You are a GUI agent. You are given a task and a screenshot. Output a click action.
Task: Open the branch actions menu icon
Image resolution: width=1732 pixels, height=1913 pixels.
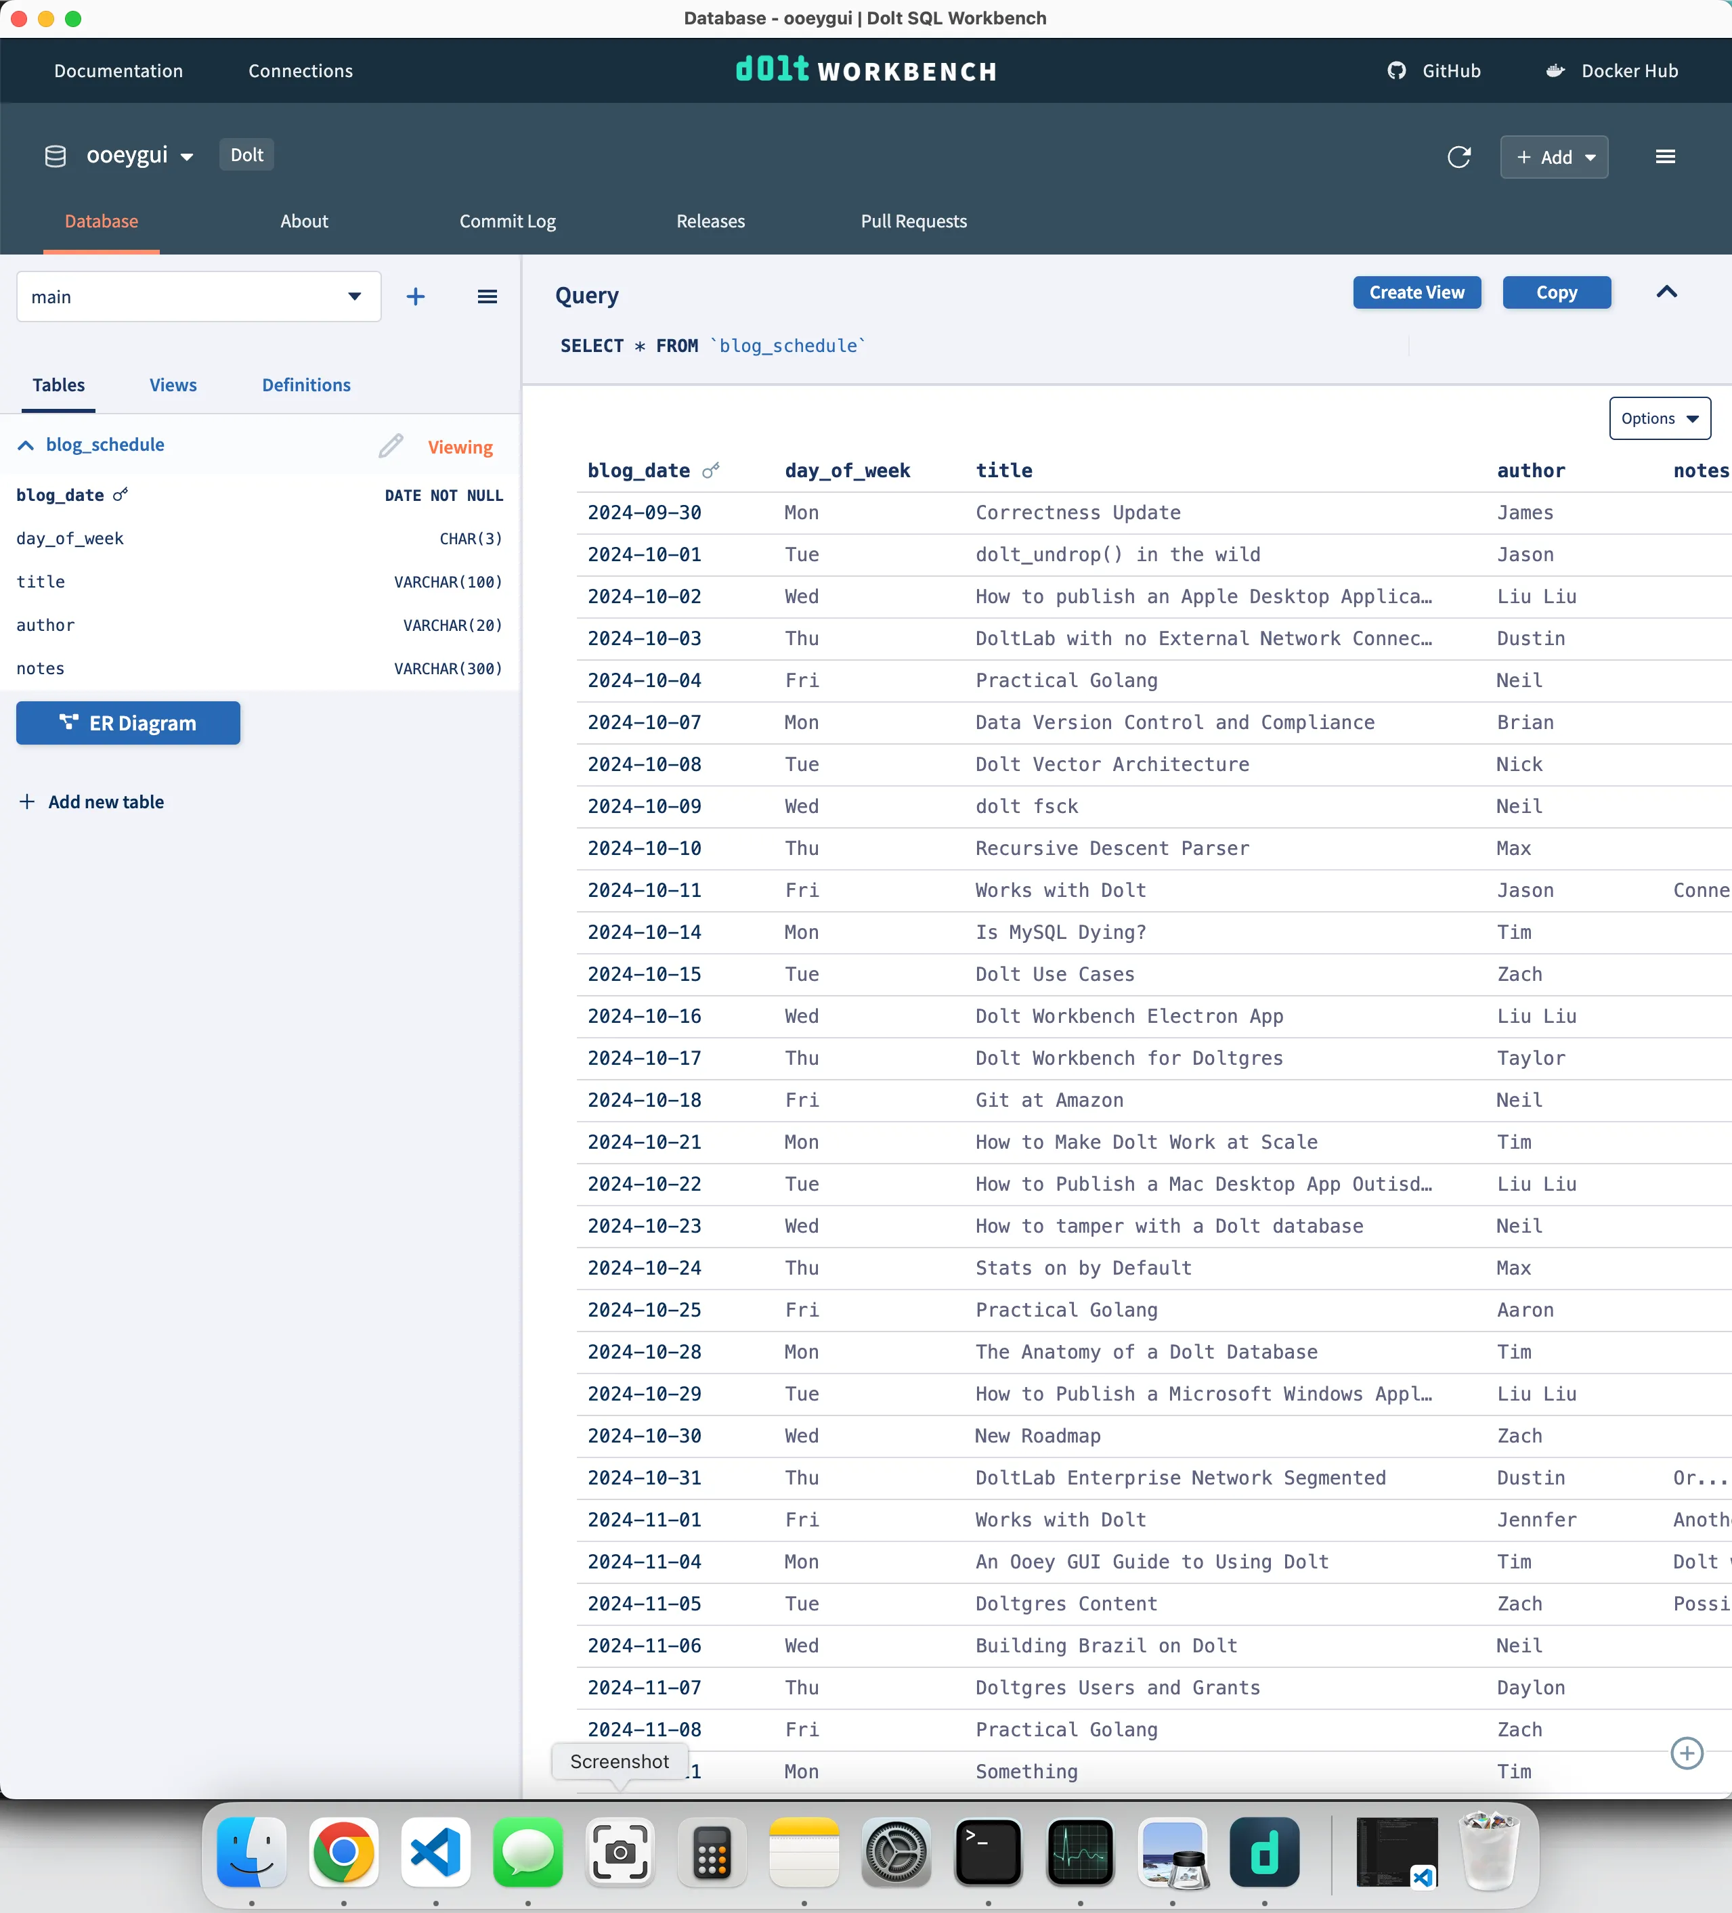pos(487,296)
